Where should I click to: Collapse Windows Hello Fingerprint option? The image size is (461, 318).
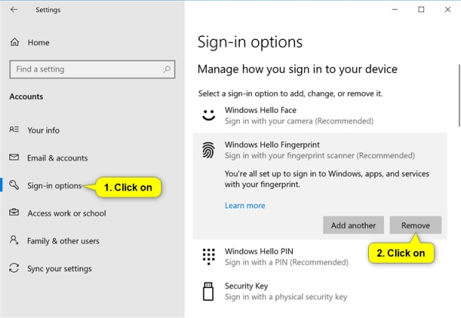pos(320,151)
